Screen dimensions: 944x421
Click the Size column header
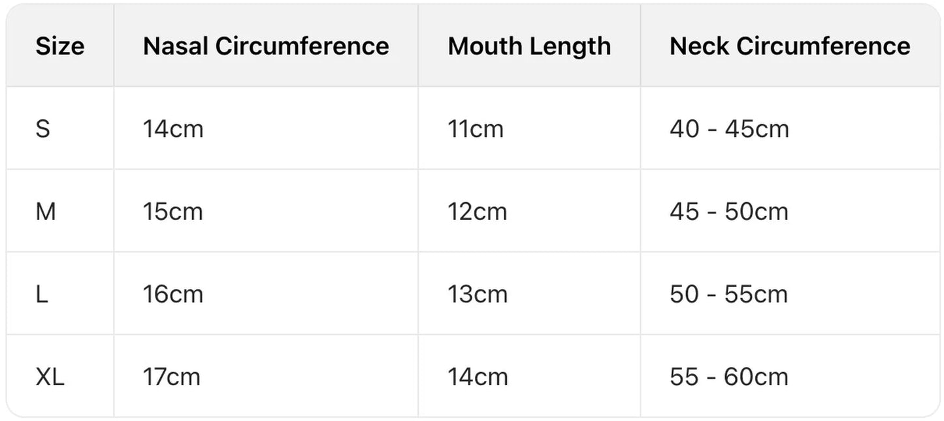59,46
